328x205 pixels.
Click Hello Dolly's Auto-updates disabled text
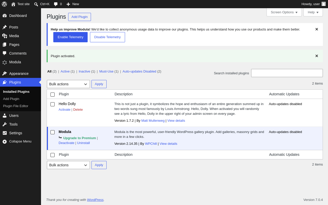[285, 104]
